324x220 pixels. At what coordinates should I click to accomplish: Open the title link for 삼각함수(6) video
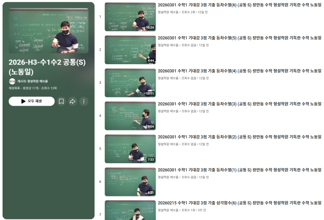click(x=240, y=203)
